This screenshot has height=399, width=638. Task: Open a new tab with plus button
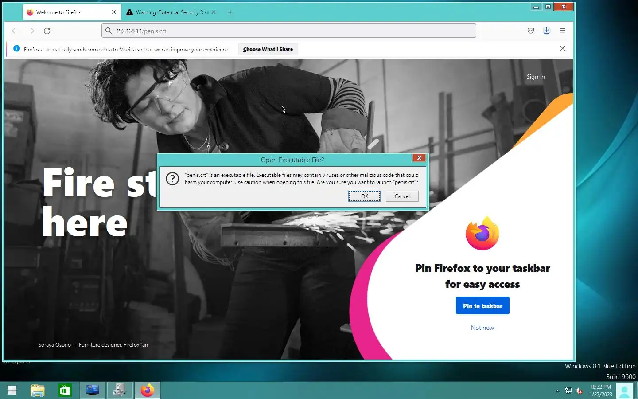click(230, 12)
